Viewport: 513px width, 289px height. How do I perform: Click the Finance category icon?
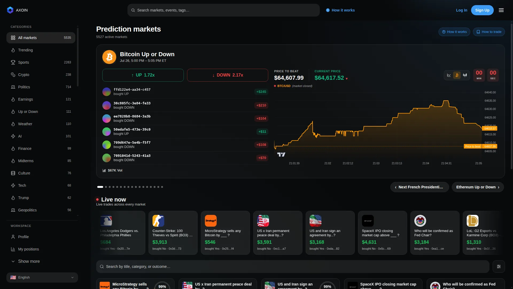click(13, 149)
